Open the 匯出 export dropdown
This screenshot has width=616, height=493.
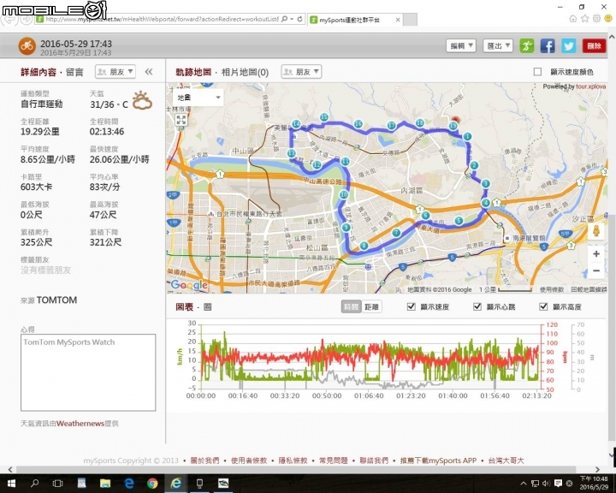point(498,45)
